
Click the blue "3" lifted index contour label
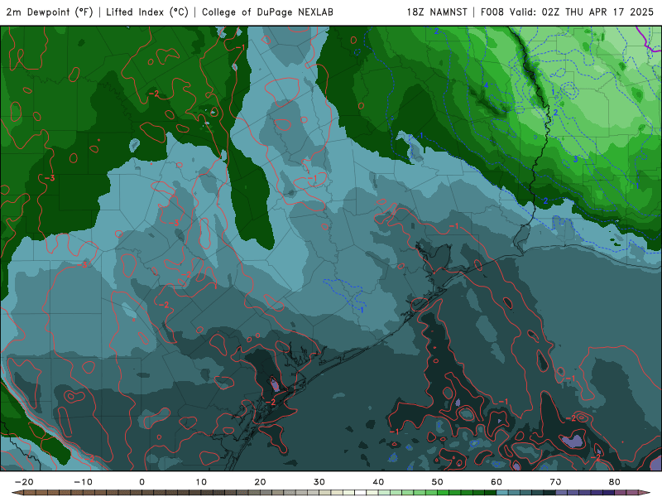pos(575,159)
